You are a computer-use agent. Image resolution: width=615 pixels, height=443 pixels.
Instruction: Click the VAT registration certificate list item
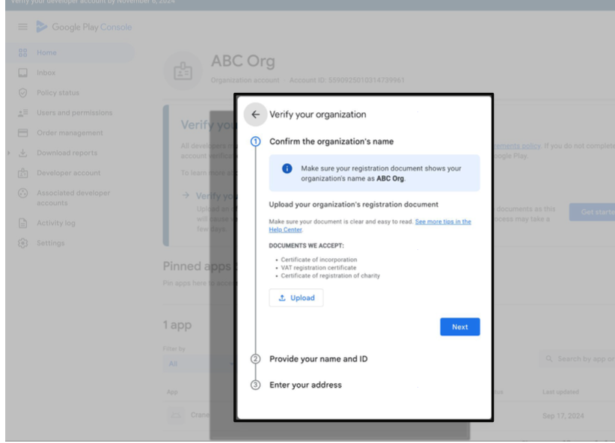point(319,268)
